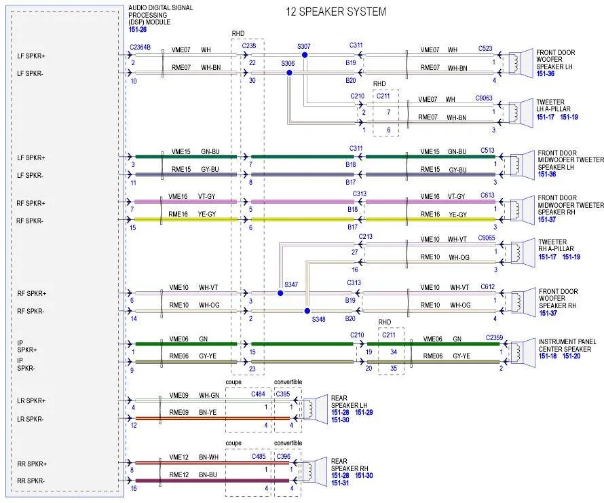Open 151-37 link under Midwoofer Tweeter Speaker RH
This screenshot has width=604, height=503.
[x=547, y=220]
